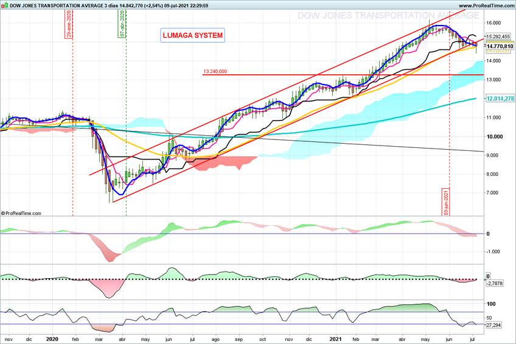Click the 10.000 price axis value
Image resolution: width=516 pixels, height=344 pixels.
[x=495, y=136]
